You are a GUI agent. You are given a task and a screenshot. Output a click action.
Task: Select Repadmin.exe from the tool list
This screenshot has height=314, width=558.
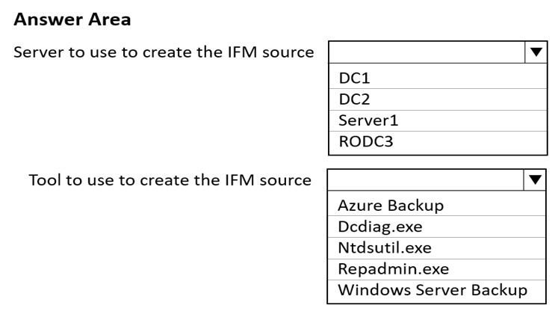point(436,269)
